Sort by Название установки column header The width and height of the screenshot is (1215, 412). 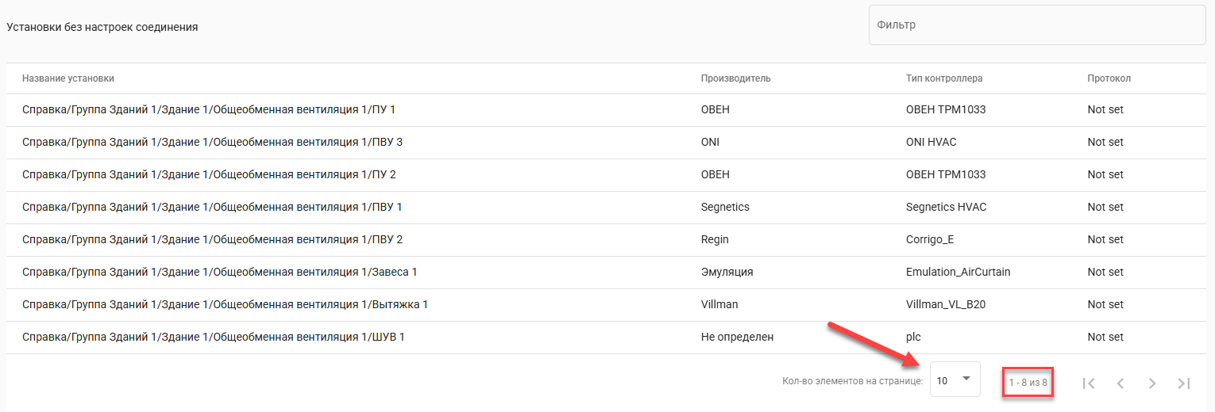(68, 78)
